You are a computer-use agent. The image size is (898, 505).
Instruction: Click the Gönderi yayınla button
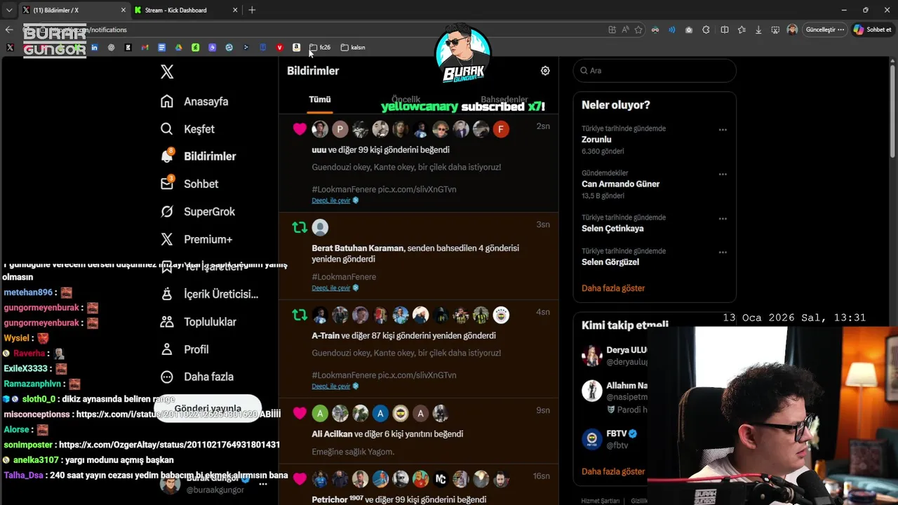click(208, 408)
